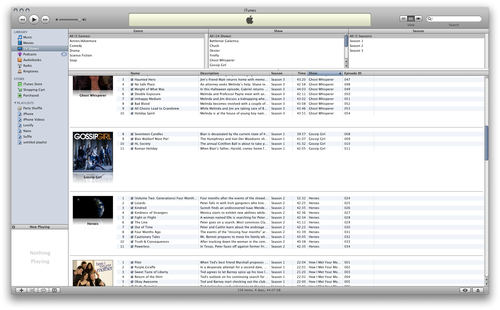The image size is (500, 310).
Task: Select the Lostify playlist icon
Action: tap(20, 125)
